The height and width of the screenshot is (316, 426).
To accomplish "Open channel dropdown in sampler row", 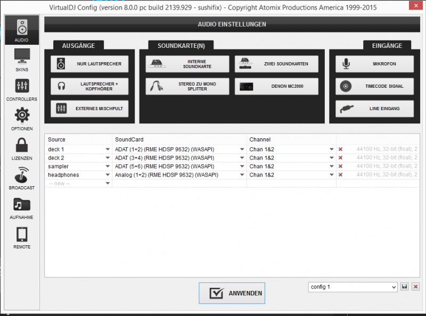I will [331, 167].
